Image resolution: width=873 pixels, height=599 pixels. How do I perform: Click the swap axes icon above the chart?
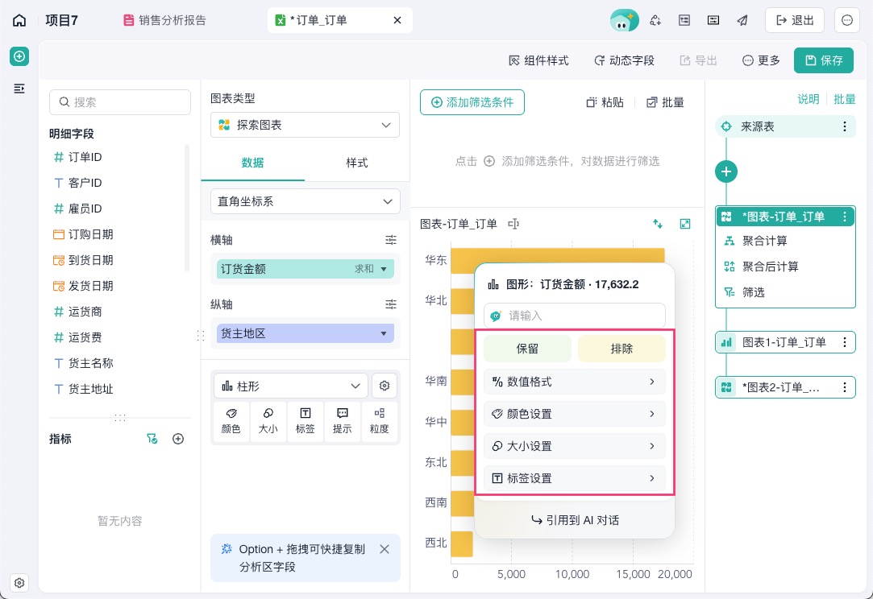658,224
